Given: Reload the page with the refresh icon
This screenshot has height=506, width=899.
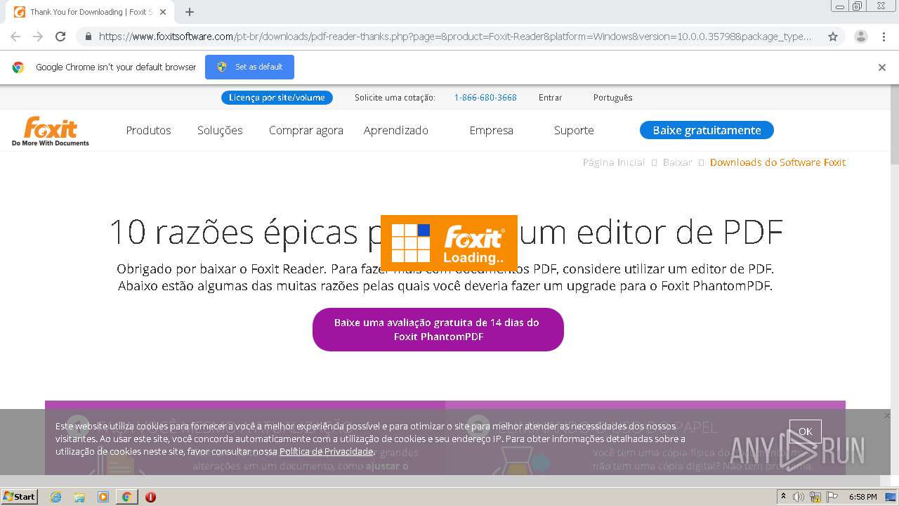Looking at the screenshot, I should click(x=60, y=37).
